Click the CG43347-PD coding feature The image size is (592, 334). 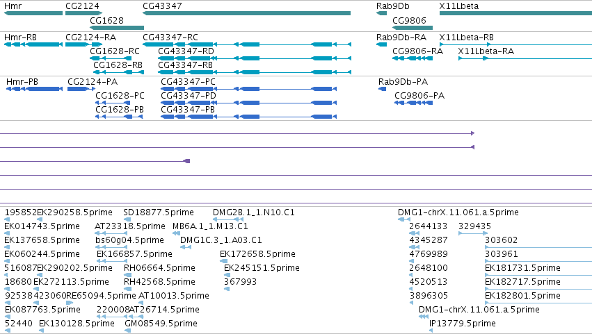tap(248, 103)
